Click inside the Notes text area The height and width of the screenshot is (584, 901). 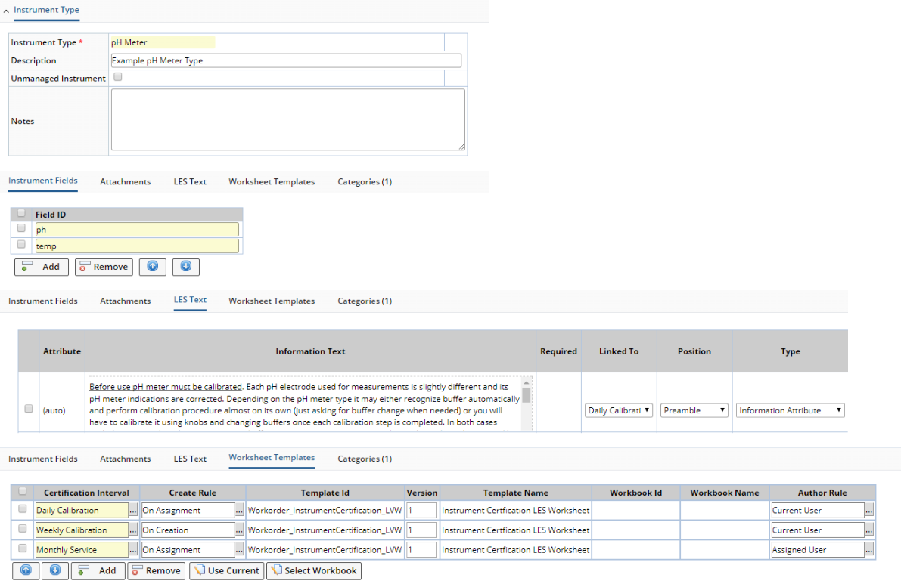[287, 119]
